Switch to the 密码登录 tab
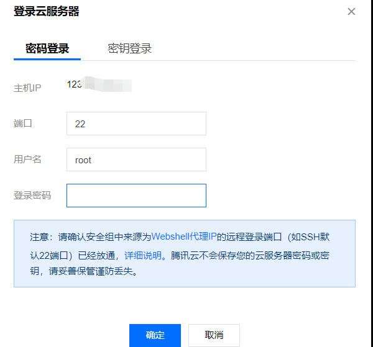The height and width of the screenshot is (347, 373). [x=47, y=48]
